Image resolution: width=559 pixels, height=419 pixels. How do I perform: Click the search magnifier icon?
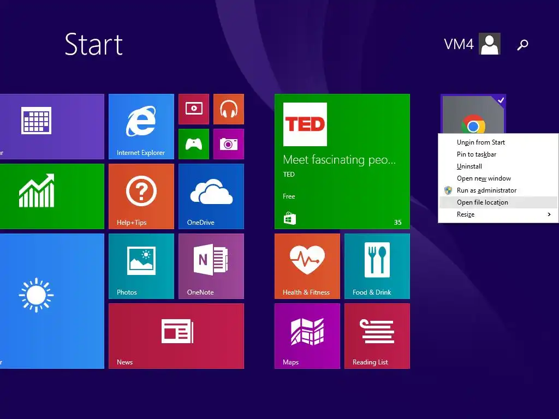[x=522, y=45]
